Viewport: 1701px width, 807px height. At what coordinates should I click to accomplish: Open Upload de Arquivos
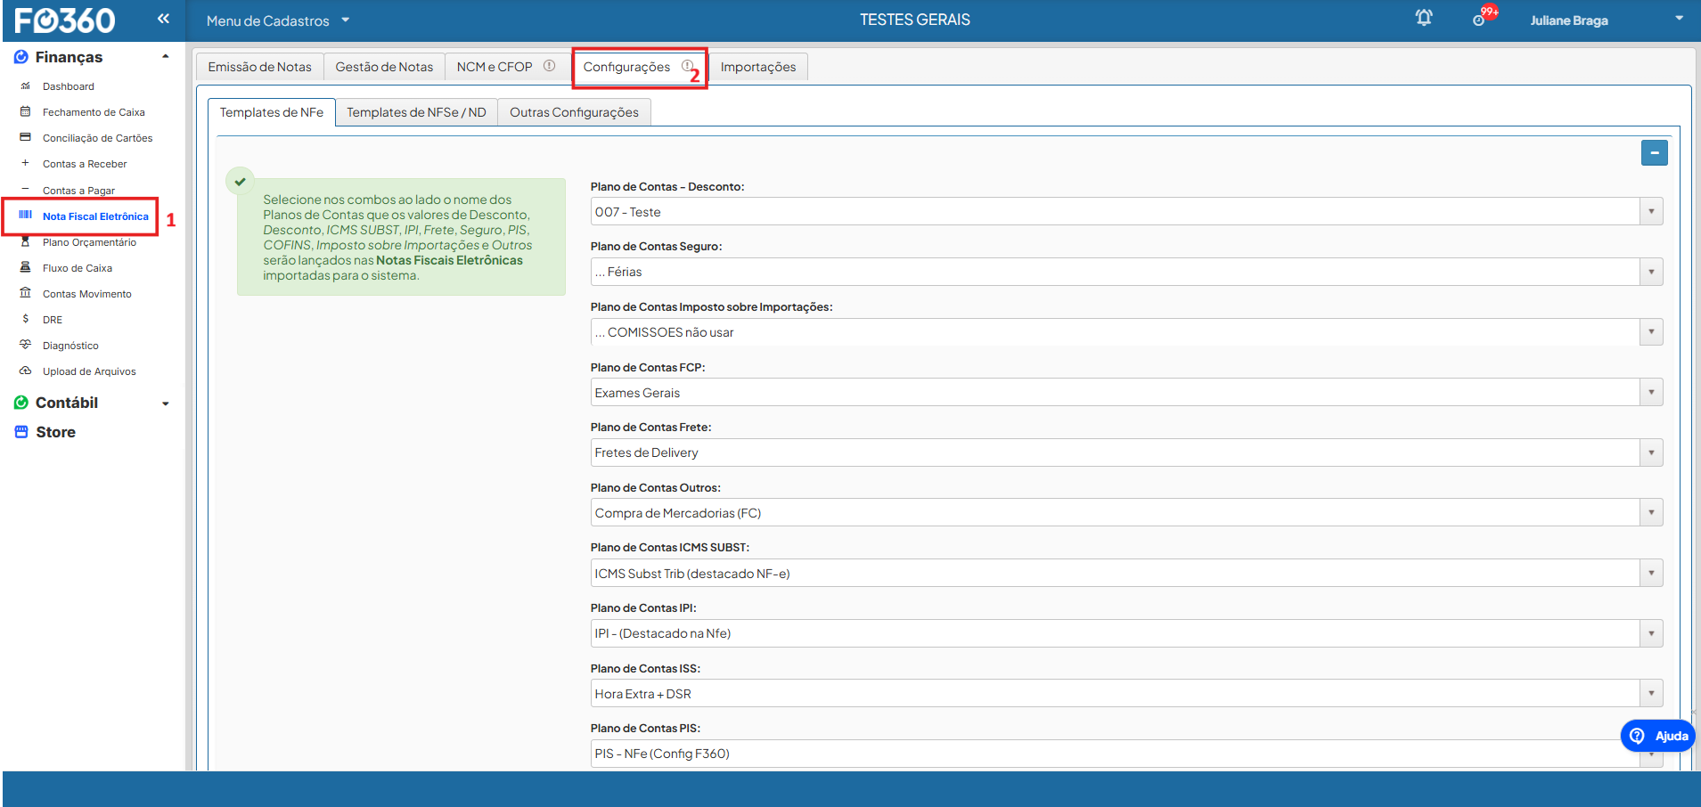89,371
